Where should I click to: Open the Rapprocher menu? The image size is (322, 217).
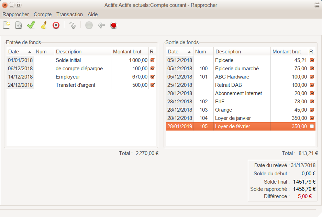click(x=15, y=14)
